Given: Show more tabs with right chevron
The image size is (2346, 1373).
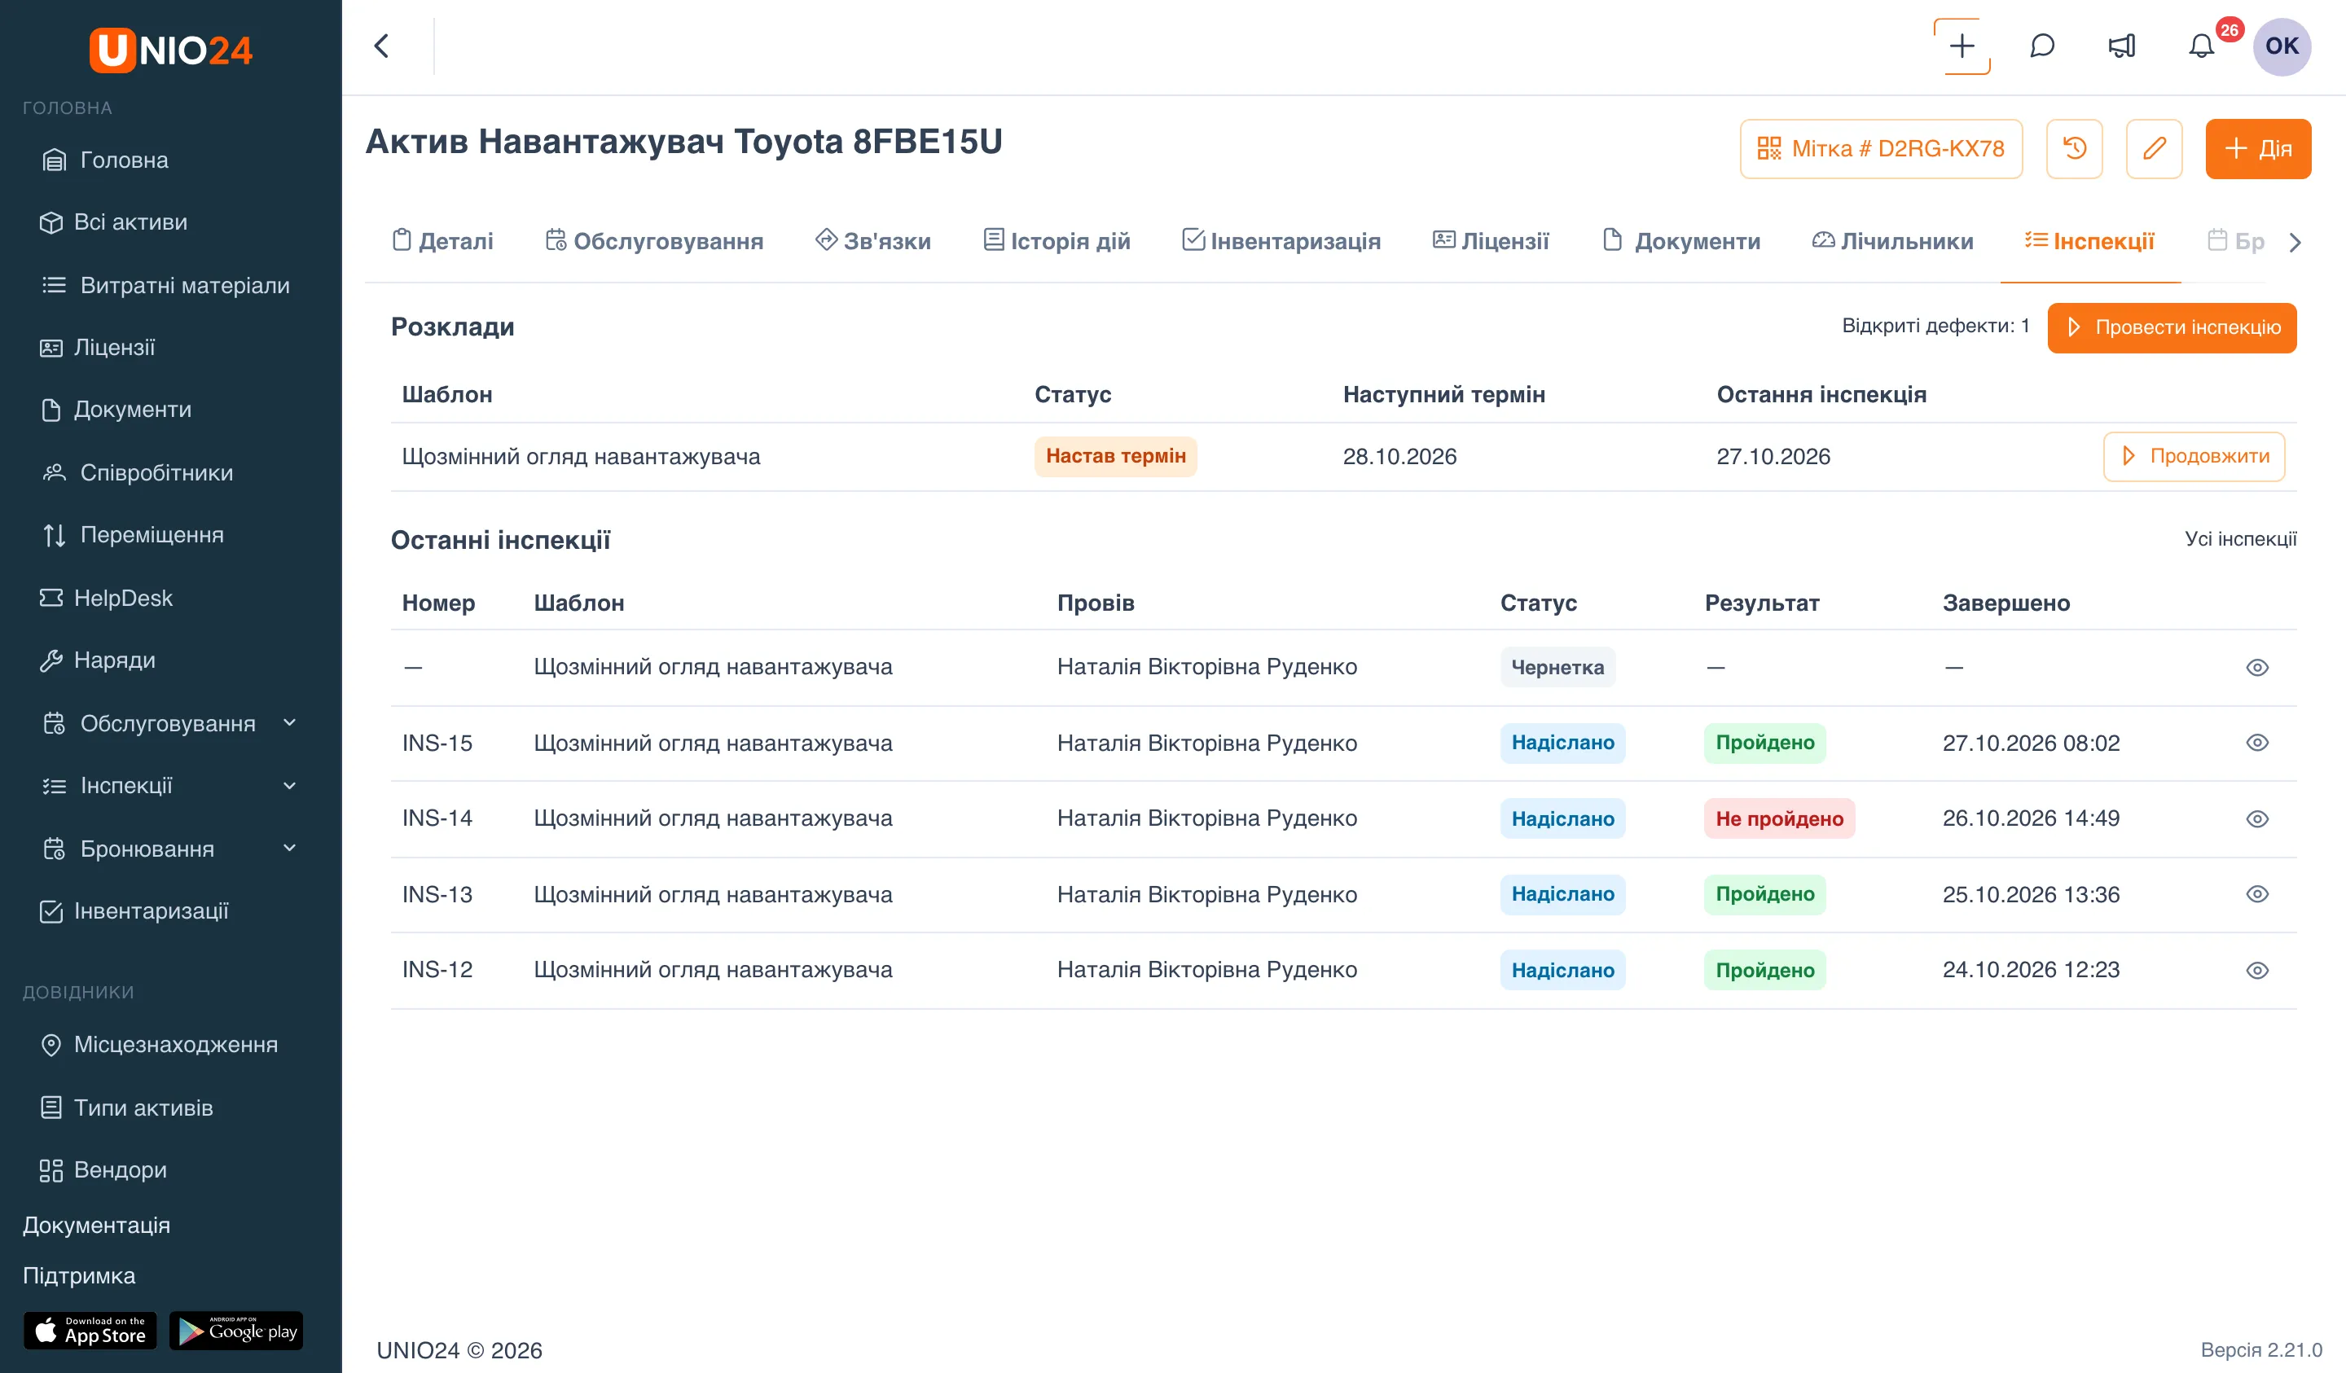Looking at the screenshot, I should pyautogui.click(x=2295, y=242).
